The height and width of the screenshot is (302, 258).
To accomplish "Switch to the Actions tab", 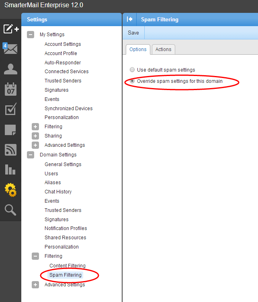I will tap(163, 49).
